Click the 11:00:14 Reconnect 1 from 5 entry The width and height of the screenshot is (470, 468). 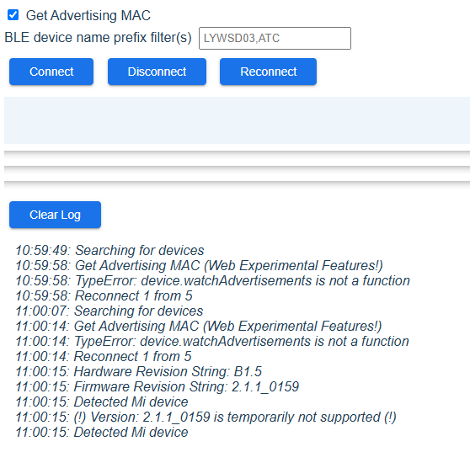[x=103, y=357]
